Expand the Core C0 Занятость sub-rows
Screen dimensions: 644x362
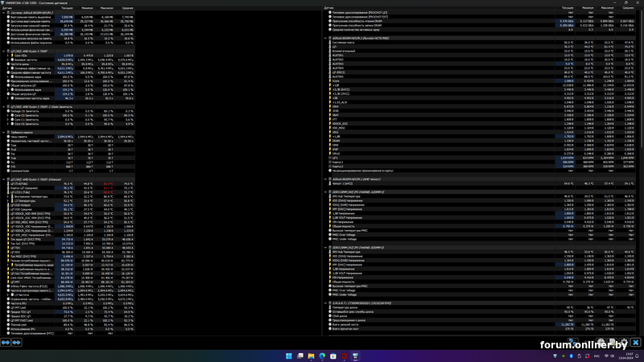8,115
